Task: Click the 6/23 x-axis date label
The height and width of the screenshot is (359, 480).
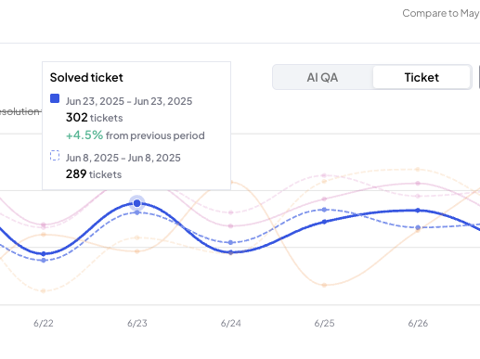Action: [x=137, y=323]
